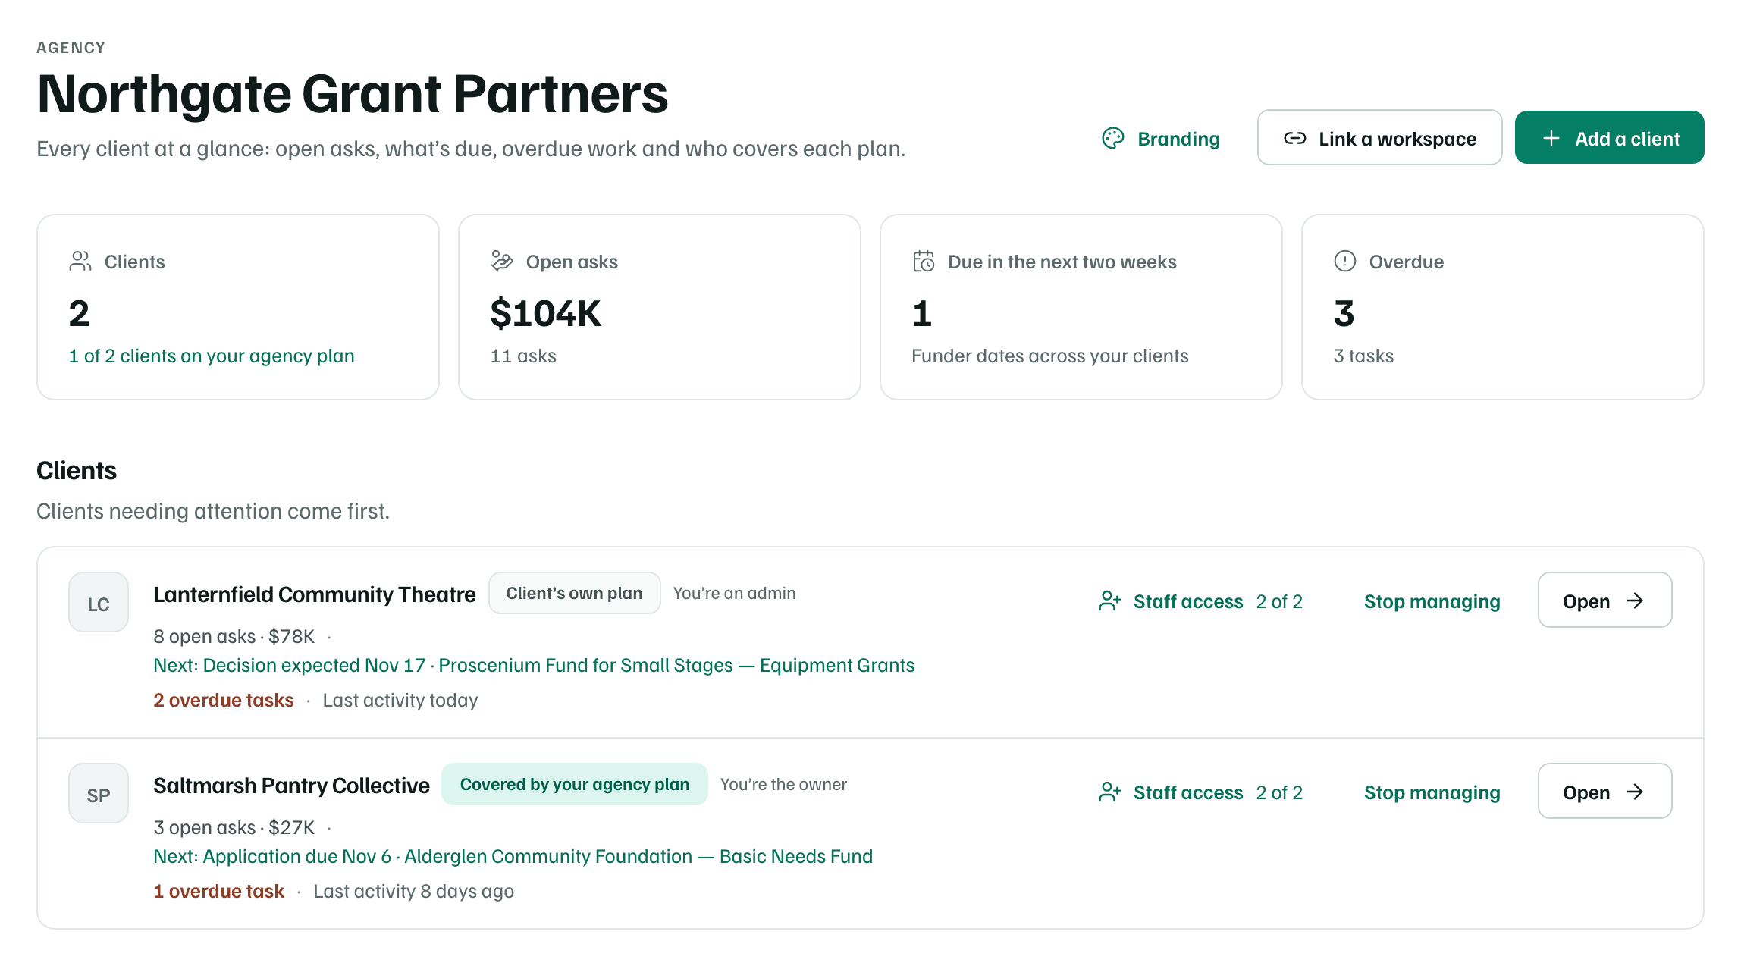Screen dimensions: 1741x966
Task: Stop managing Saltmarsh Pantry Collective
Action: click(1432, 792)
